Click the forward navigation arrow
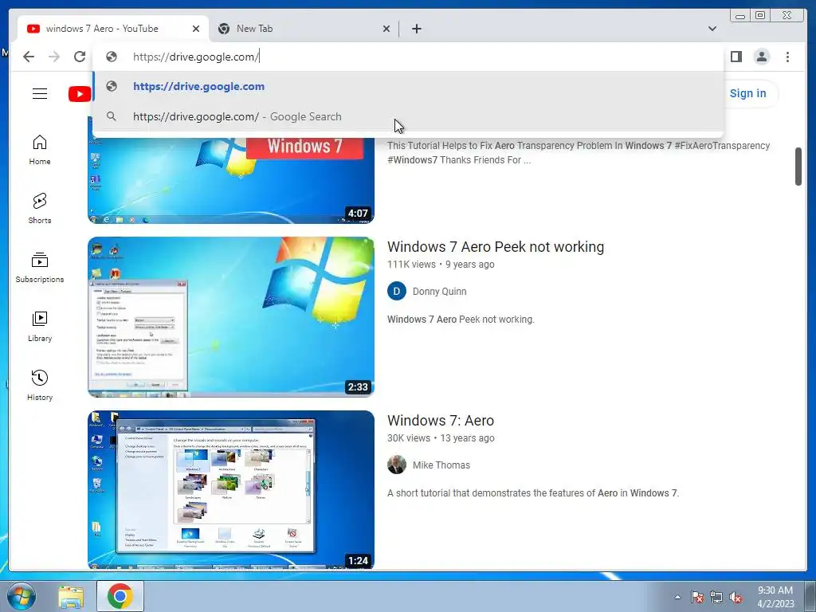This screenshot has width=816, height=612. (x=54, y=57)
